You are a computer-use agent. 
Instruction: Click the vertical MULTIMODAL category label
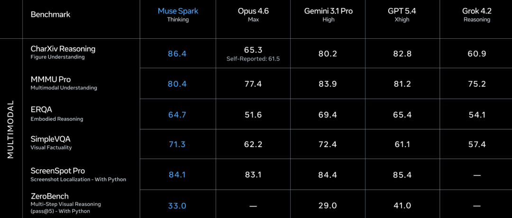10,130
